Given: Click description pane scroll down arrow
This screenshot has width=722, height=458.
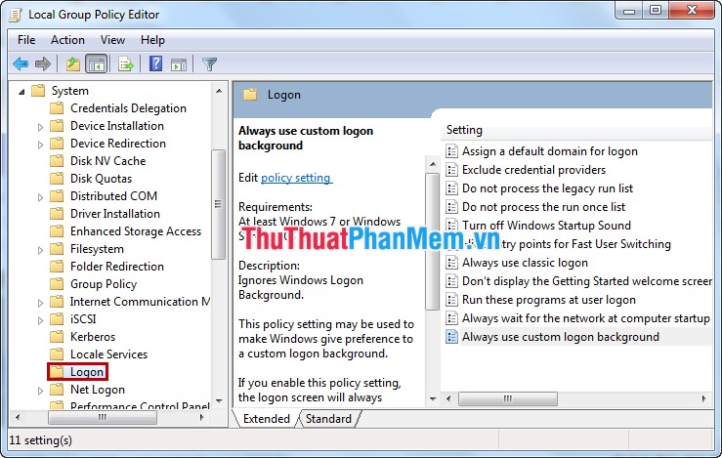Looking at the screenshot, I should (x=433, y=399).
